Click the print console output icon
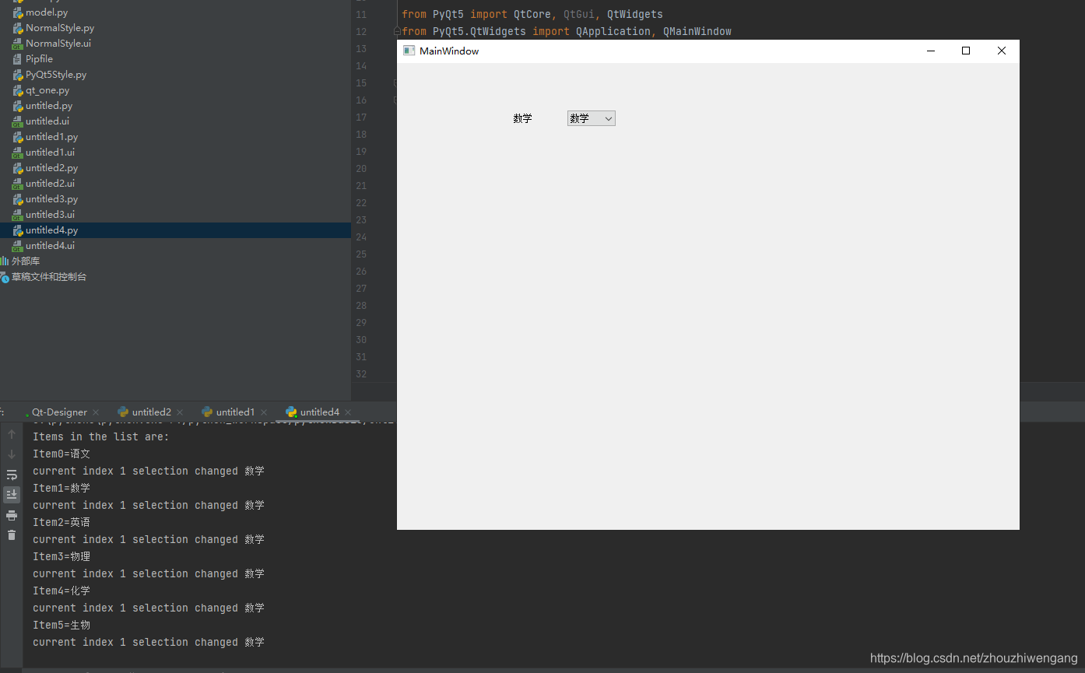The image size is (1085, 673). (12, 514)
